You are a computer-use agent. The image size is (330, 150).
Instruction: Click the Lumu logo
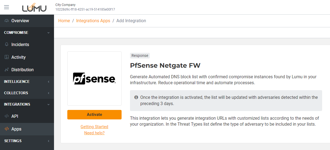point(34,8)
